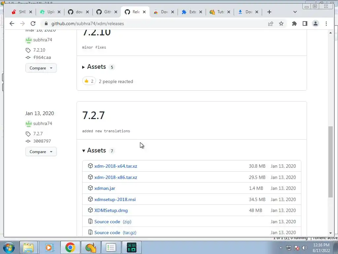Click the vertical scrollbar thumb

click(x=330, y=161)
